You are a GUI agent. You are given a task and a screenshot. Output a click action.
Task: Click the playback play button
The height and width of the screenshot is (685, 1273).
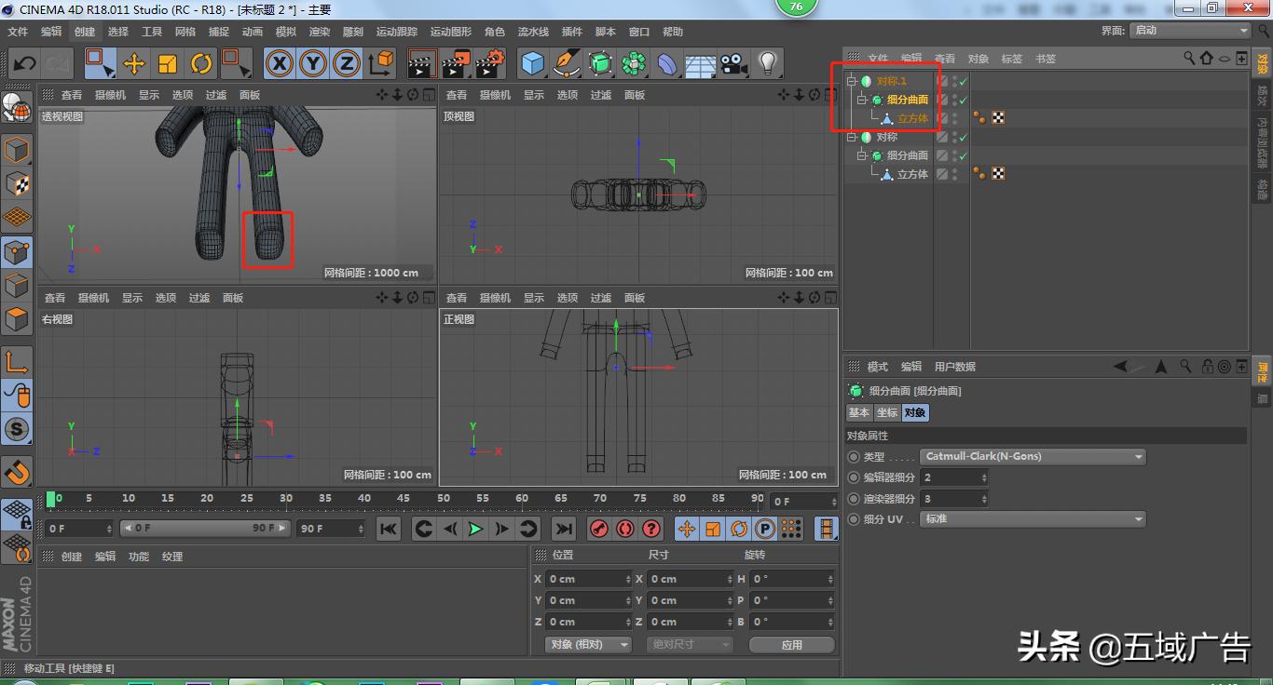coord(475,528)
